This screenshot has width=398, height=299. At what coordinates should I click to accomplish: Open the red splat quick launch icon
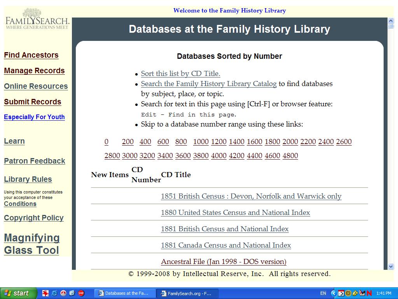point(45,293)
